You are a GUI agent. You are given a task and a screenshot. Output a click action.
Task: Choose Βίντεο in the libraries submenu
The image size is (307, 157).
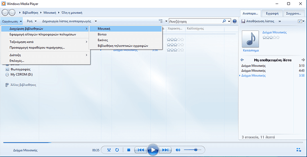click(x=126, y=34)
